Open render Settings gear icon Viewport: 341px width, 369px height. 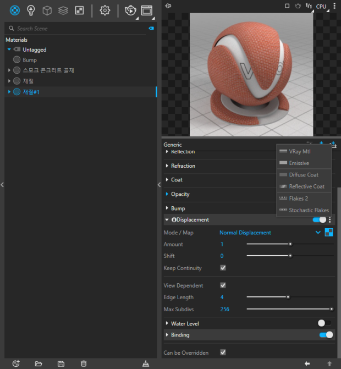105,10
